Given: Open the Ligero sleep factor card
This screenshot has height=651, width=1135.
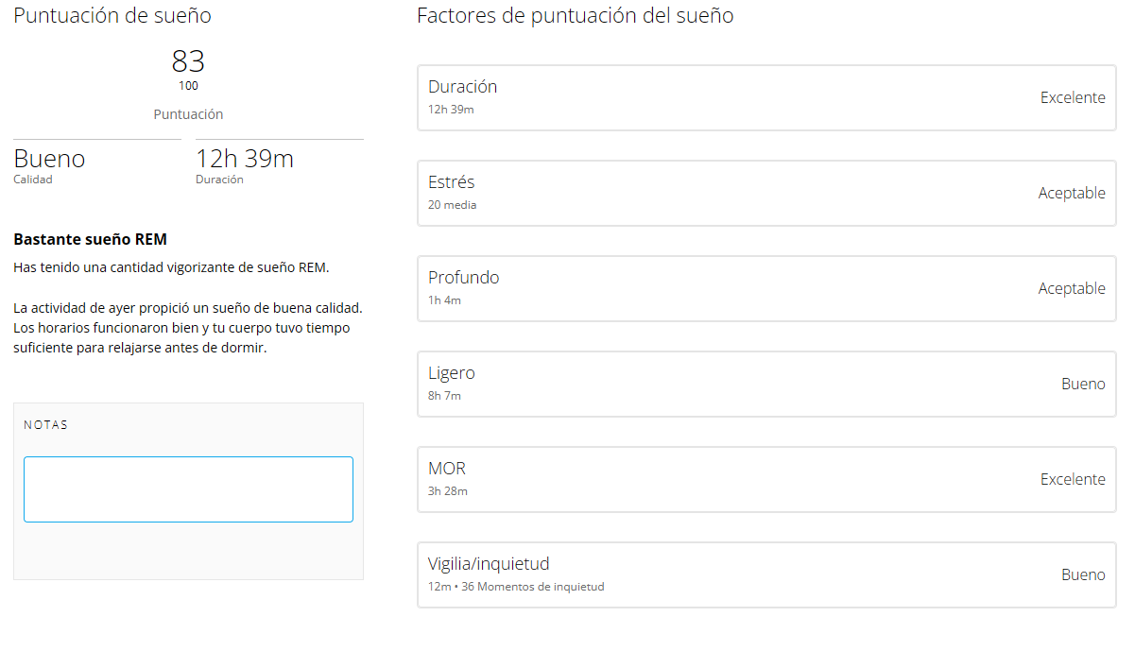Looking at the screenshot, I should pyautogui.click(x=765, y=384).
